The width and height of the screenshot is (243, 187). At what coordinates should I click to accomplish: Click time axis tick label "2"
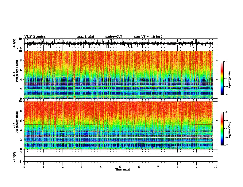click(63, 167)
